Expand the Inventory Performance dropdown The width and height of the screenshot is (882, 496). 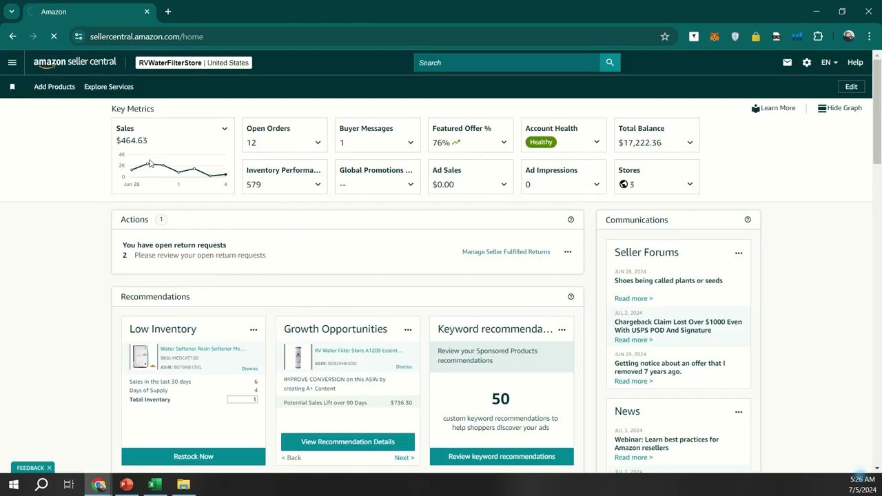tap(318, 185)
